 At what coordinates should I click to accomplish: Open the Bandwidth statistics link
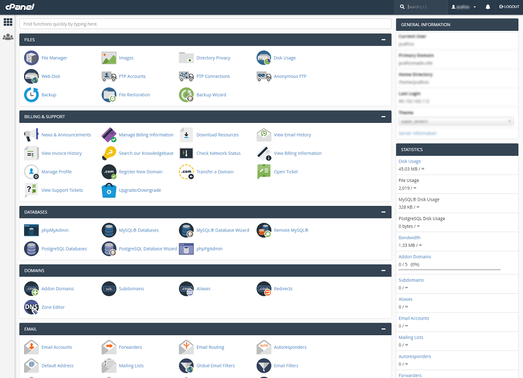[410, 238]
